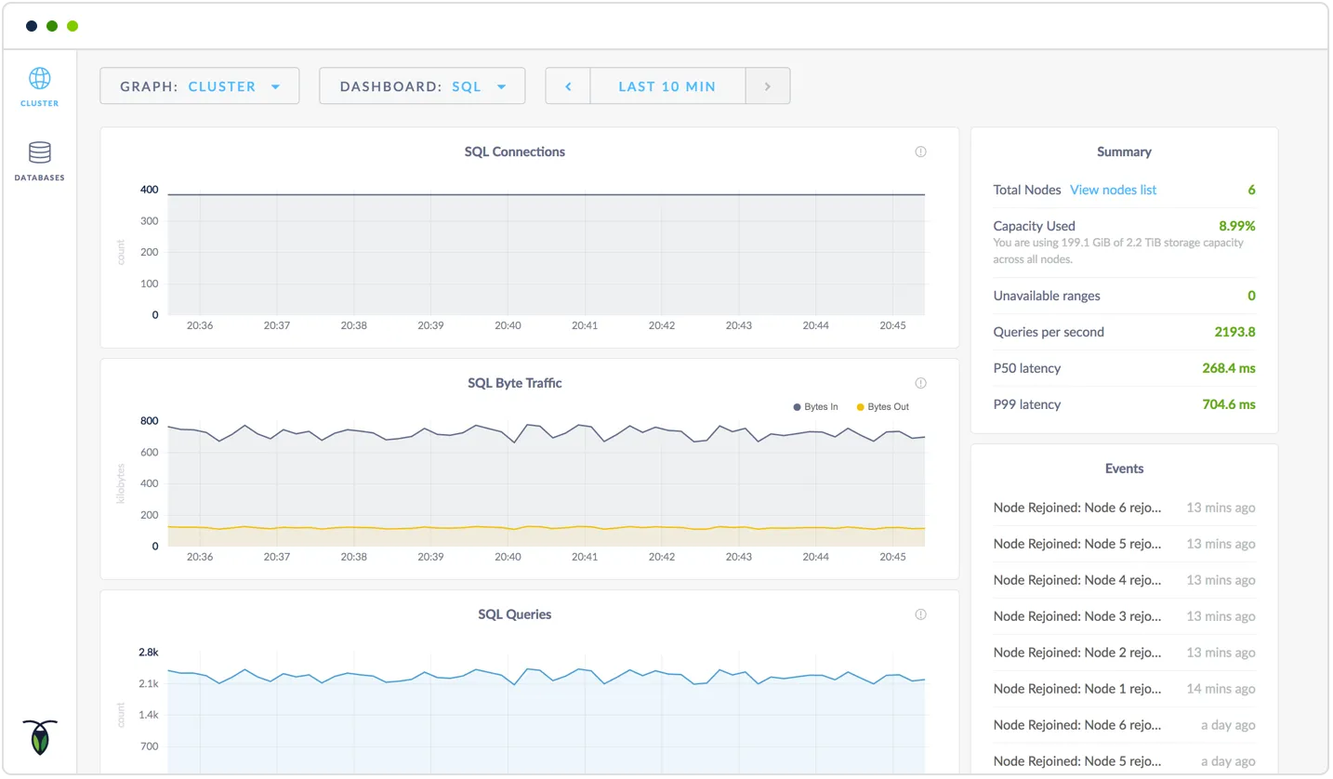Click the green window maximize dot

click(x=73, y=26)
